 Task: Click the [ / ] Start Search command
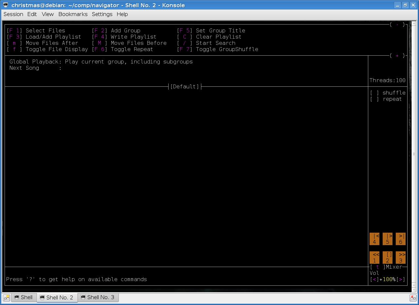tap(206, 43)
